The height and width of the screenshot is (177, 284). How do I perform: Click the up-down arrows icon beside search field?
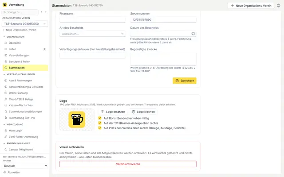pyautogui.click(x=41, y=12)
